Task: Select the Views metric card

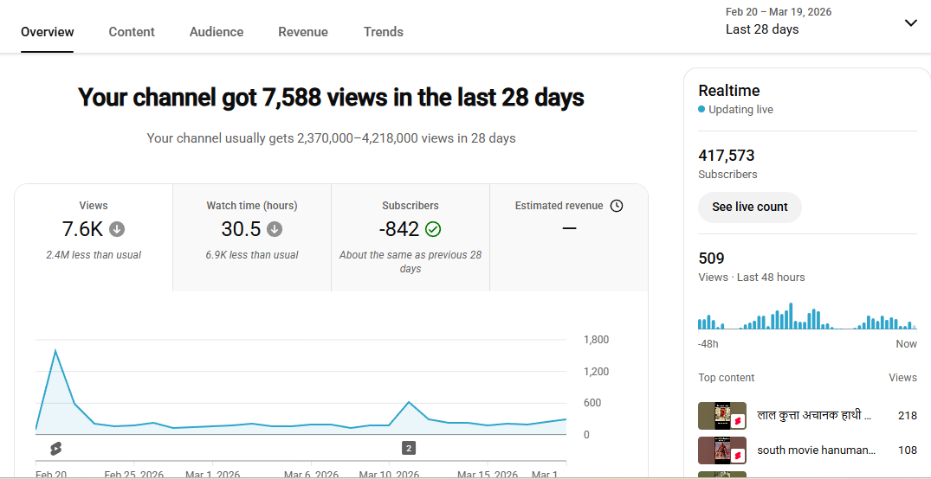Action: pyautogui.click(x=94, y=237)
